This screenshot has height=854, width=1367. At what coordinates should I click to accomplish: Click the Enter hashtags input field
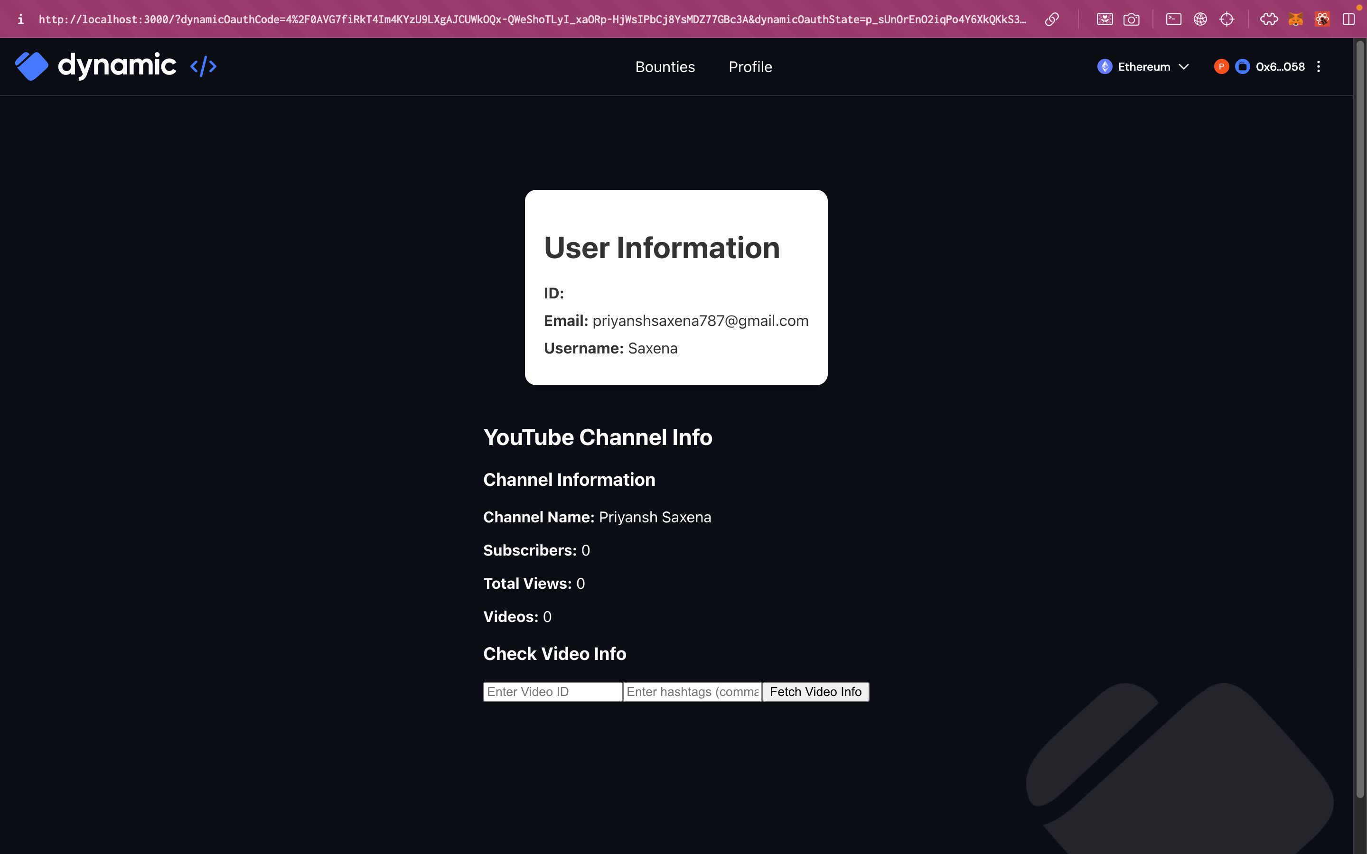pos(693,692)
